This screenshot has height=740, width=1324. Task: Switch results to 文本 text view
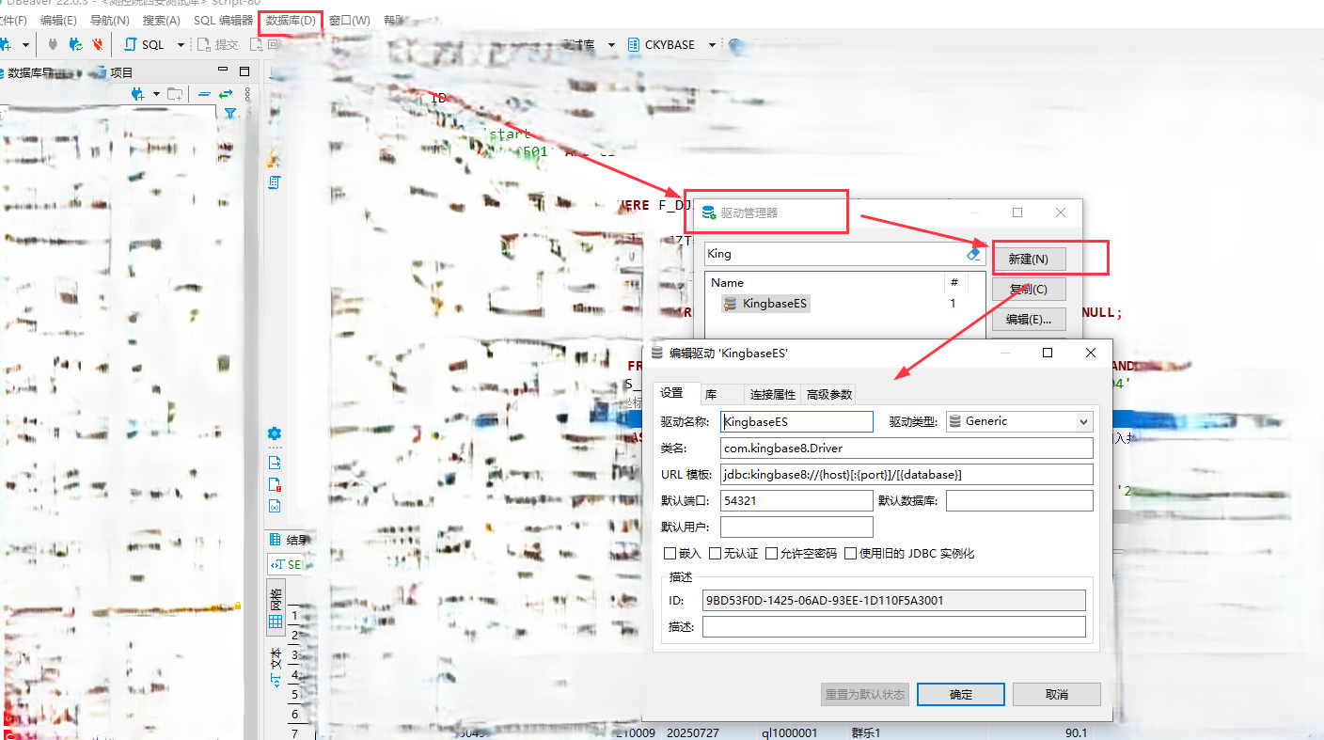276,667
